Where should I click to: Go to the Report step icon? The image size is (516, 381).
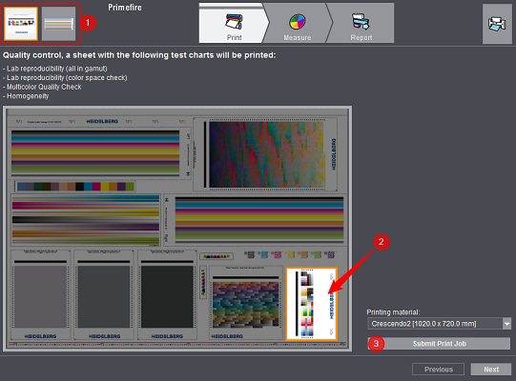pyautogui.click(x=361, y=22)
